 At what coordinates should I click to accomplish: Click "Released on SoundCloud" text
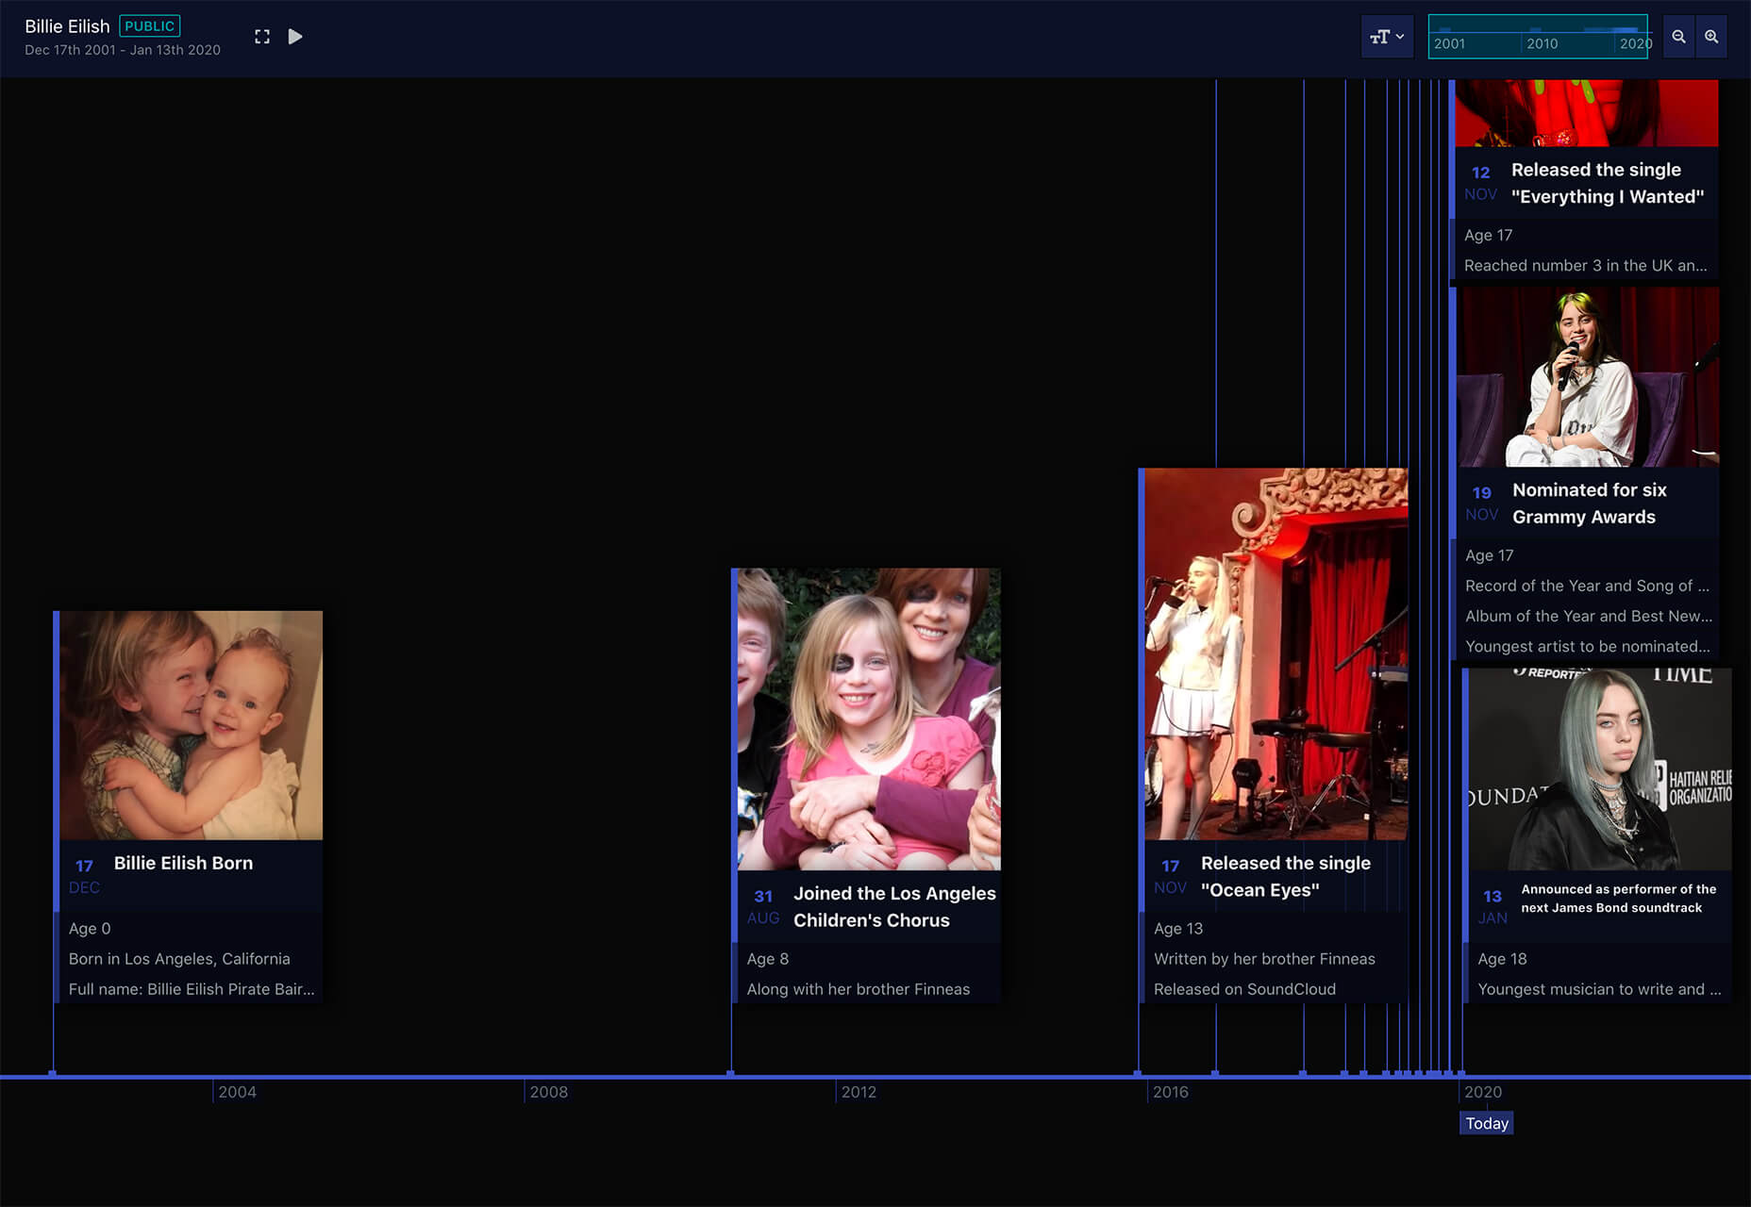(x=1244, y=989)
